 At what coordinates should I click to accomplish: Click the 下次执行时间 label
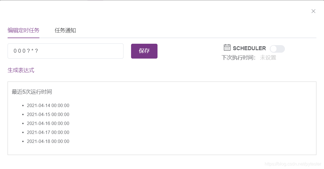238,58
